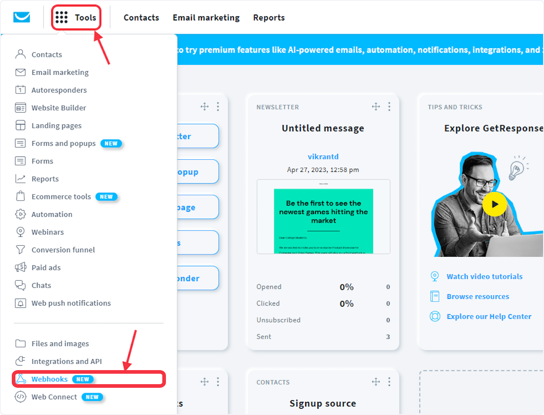Click the Chats icon in Tools menu

point(20,285)
